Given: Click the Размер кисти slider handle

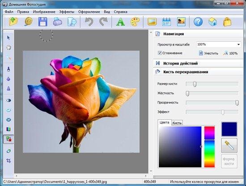Looking at the screenshot, I should point(195,84).
